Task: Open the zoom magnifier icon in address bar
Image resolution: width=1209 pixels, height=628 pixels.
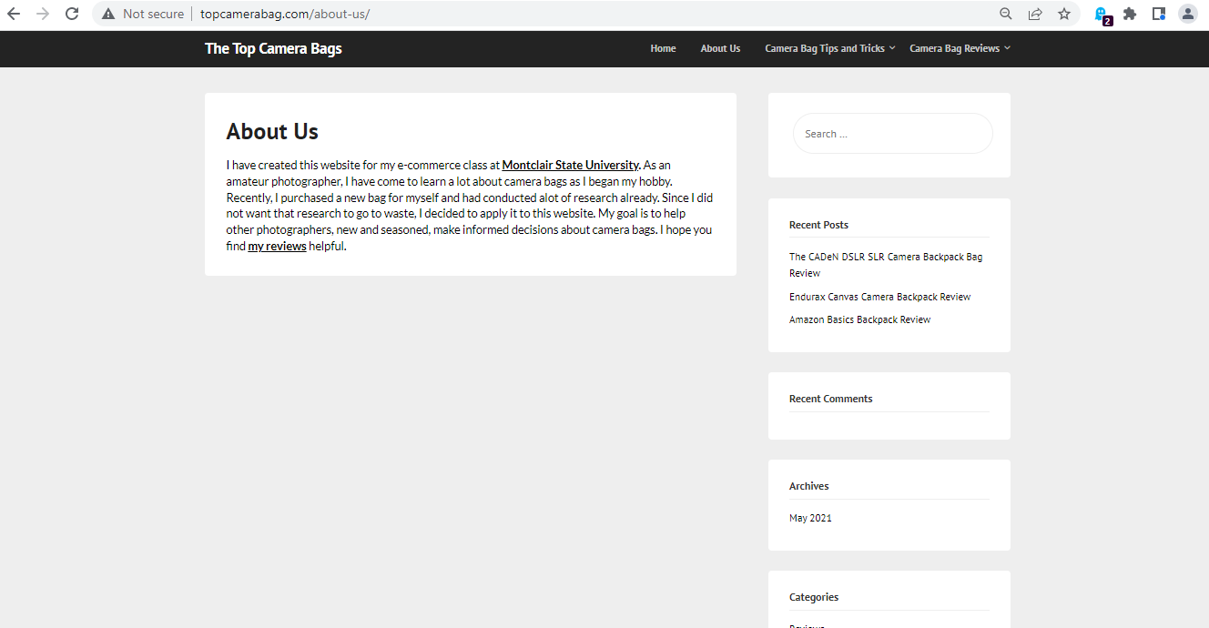Action: coord(1006,14)
